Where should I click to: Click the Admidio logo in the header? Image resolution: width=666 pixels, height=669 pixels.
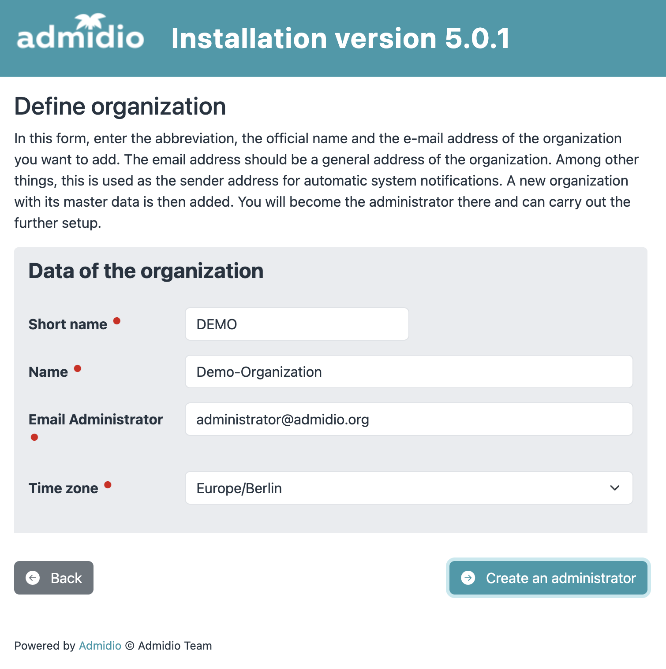(x=80, y=33)
